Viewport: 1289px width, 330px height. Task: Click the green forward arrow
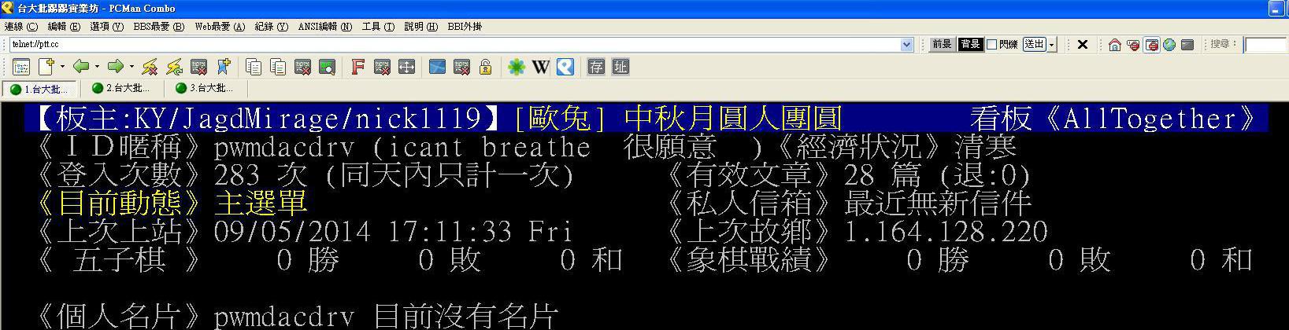[x=115, y=67]
